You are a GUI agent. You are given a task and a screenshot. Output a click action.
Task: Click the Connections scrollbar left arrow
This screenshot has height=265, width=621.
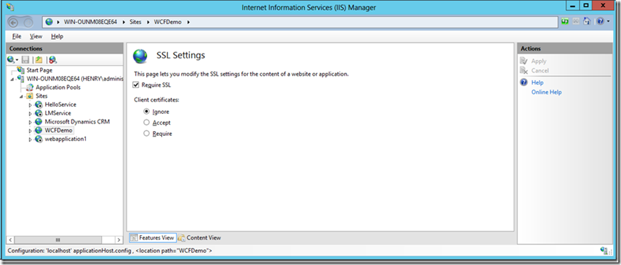tap(11, 240)
